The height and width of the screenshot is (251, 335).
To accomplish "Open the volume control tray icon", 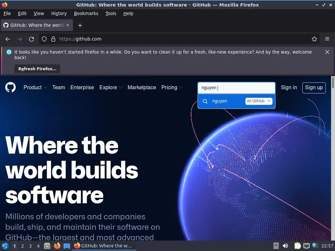I will 285,246.
